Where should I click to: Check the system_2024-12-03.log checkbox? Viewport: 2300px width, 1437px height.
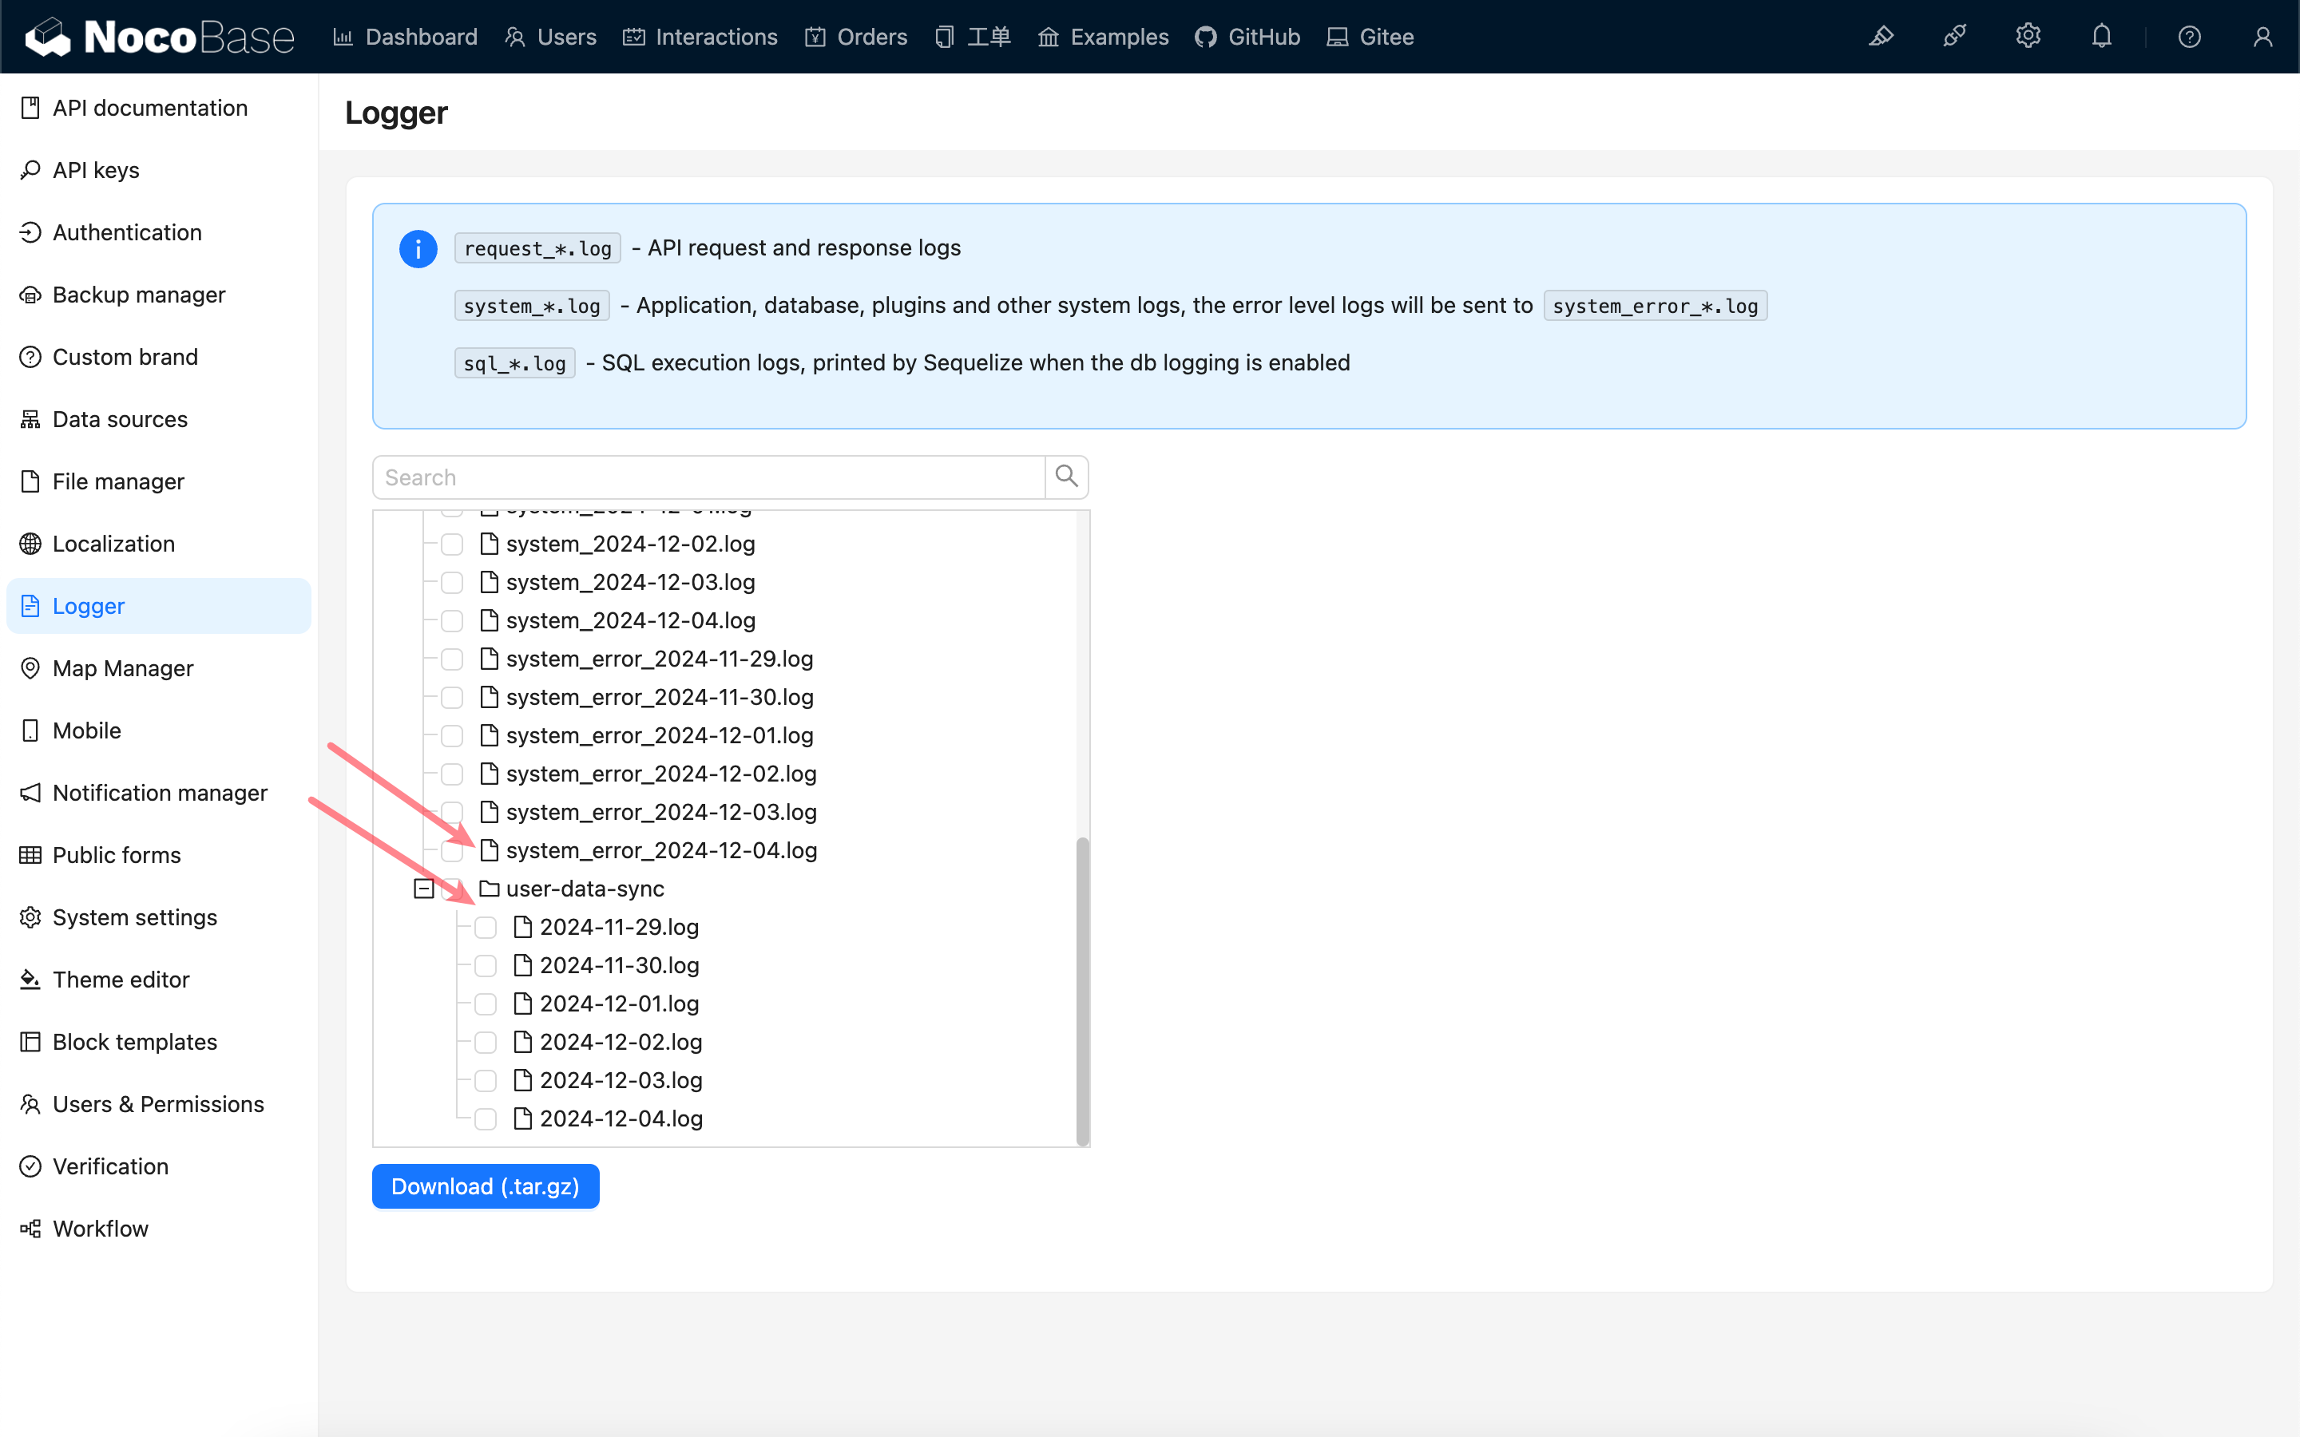[452, 583]
